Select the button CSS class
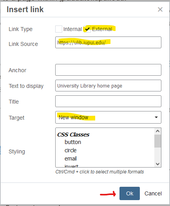The width and height of the screenshot is (170, 206). pyautogui.click(x=73, y=142)
